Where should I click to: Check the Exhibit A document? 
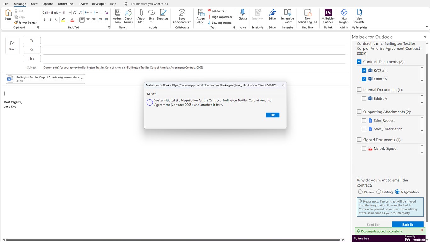(x=364, y=99)
